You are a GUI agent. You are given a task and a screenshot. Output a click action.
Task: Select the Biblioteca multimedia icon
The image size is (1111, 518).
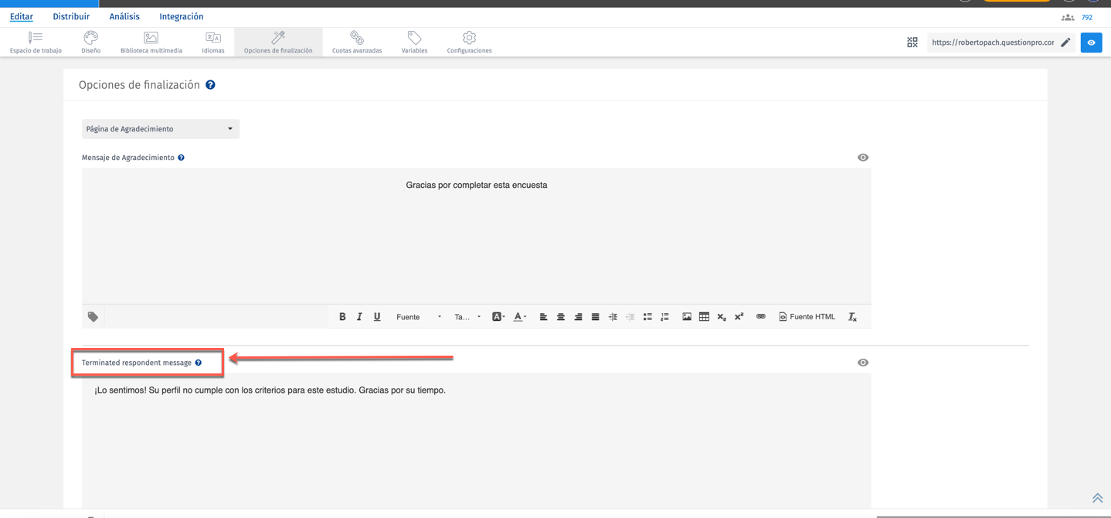[149, 41]
